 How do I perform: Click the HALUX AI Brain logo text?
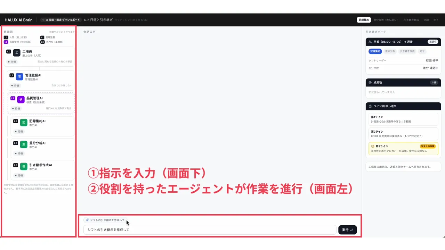coord(18,20)
